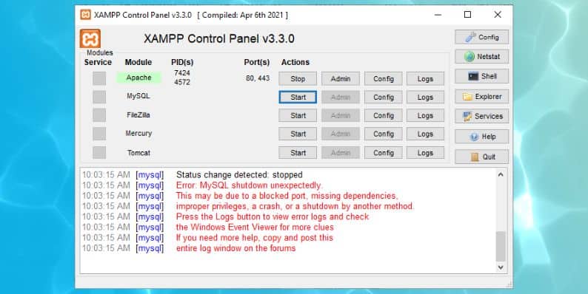The image size is (588, 294).
Task: Toggle the FileZilla service checkbox
Action: [x=99, y=115]
